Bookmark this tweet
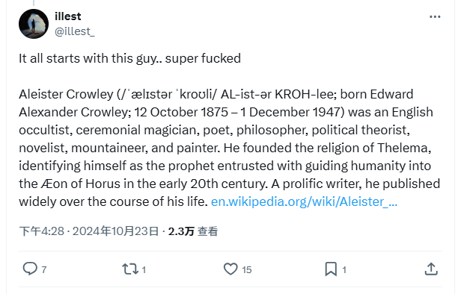Screen dimensions: 458x294 [331, 269]
